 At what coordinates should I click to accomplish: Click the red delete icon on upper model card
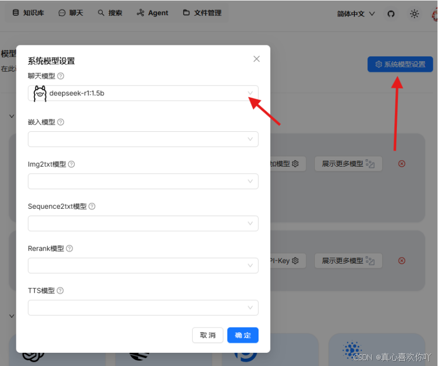(x=402, y=163)
